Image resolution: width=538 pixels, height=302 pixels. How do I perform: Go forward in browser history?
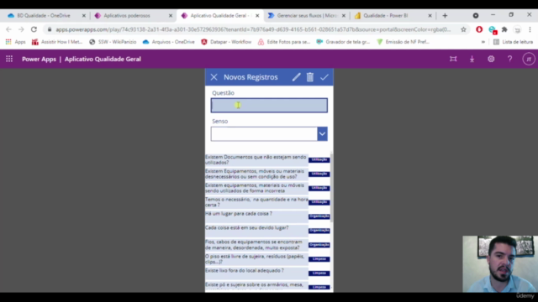pyautogui.click(x=21, y=29)
